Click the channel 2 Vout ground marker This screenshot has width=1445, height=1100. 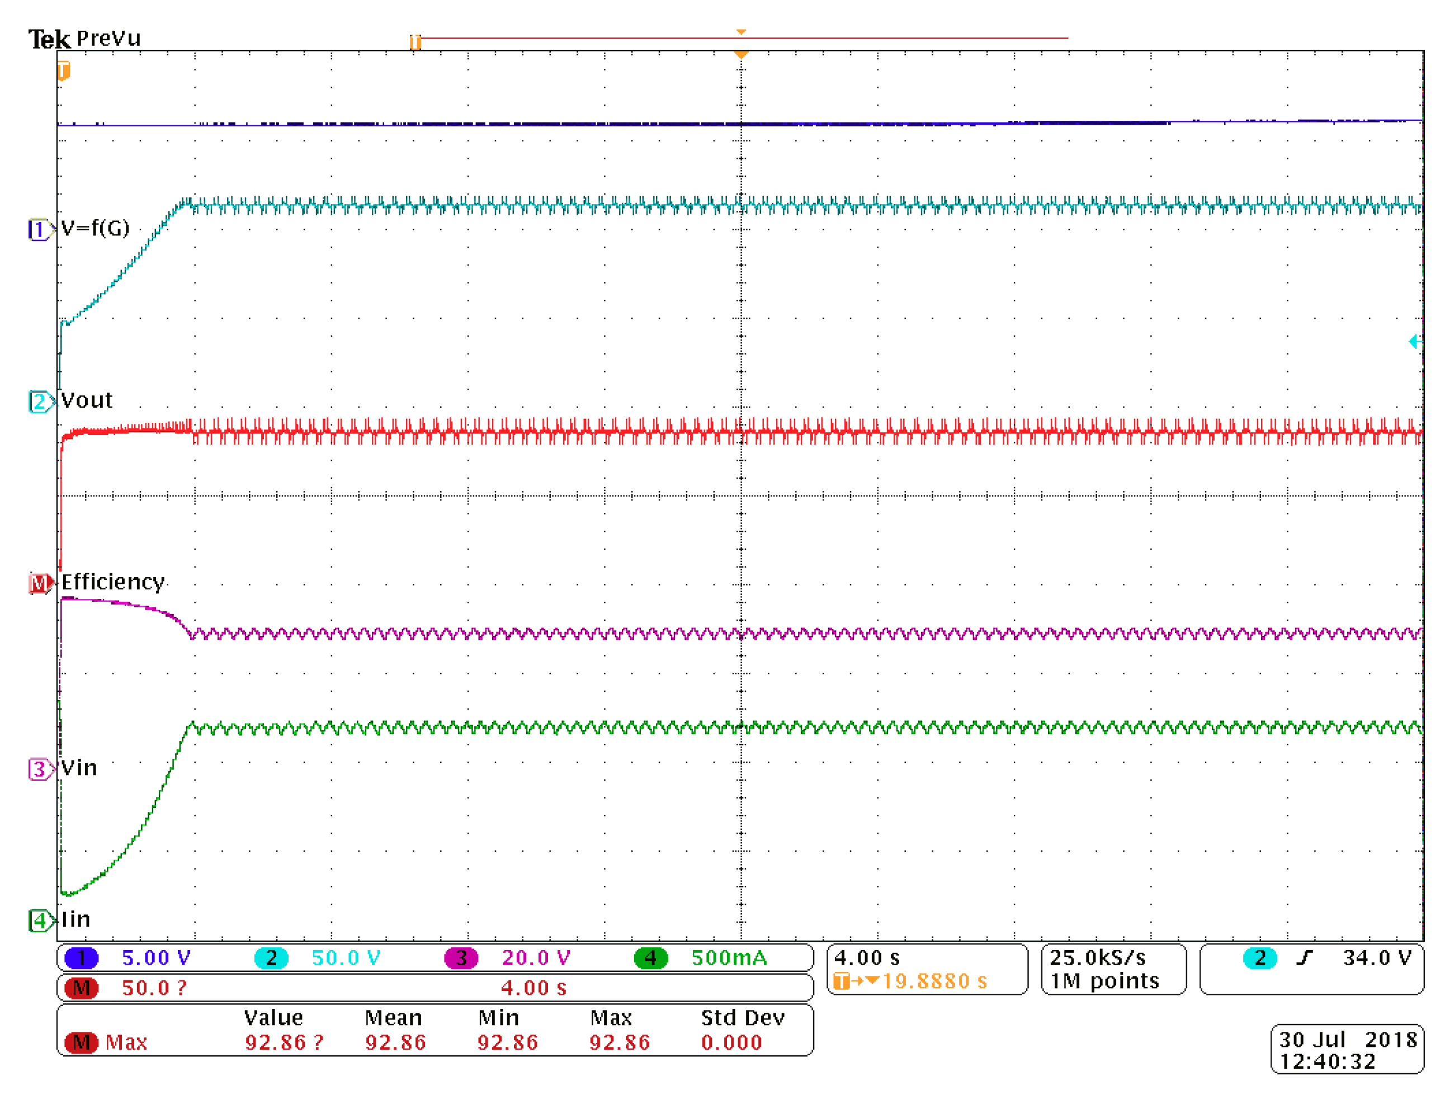click(40, 402)
